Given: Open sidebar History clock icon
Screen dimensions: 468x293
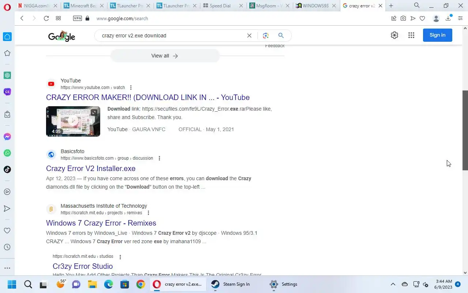Looking at the screenshot, I should (7, 247).
